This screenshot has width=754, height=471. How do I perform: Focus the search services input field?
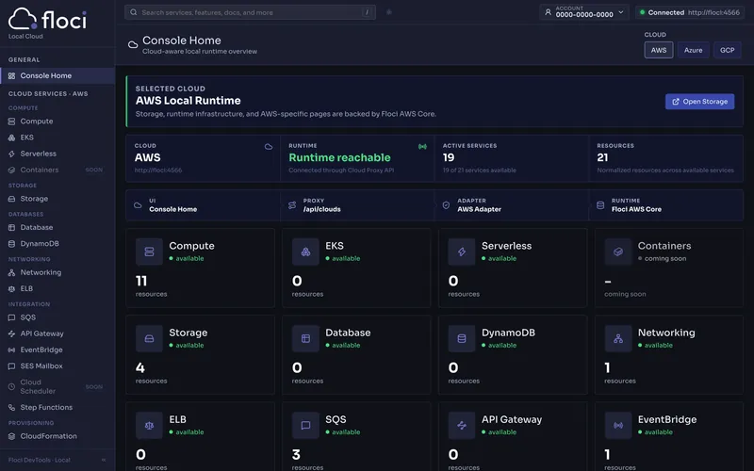click(250, 12)
